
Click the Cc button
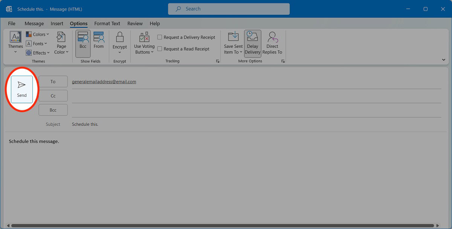53,96
